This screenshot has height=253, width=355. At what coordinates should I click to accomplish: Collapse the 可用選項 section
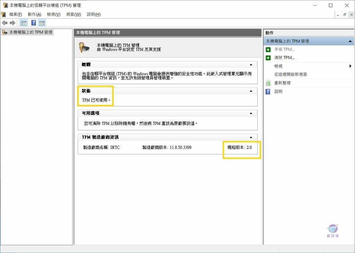click(x=251, y=113)
